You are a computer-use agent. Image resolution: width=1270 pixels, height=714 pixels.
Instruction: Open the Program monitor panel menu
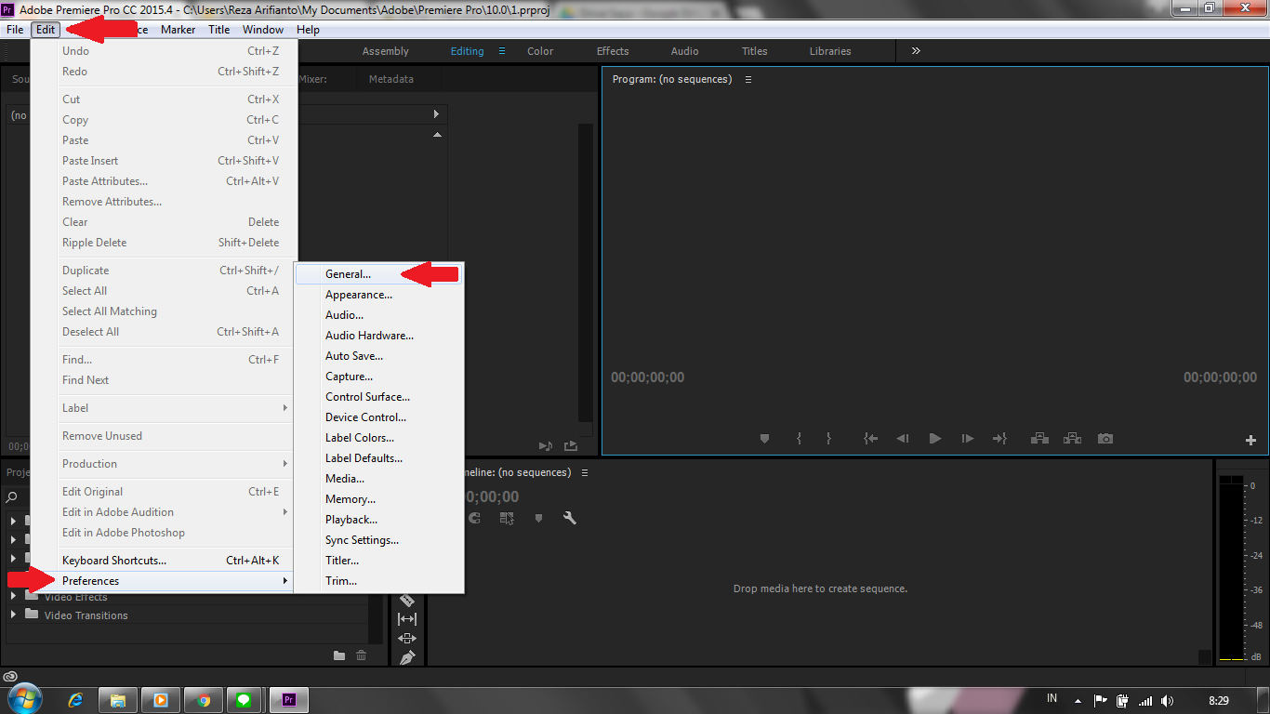(748, 79)
